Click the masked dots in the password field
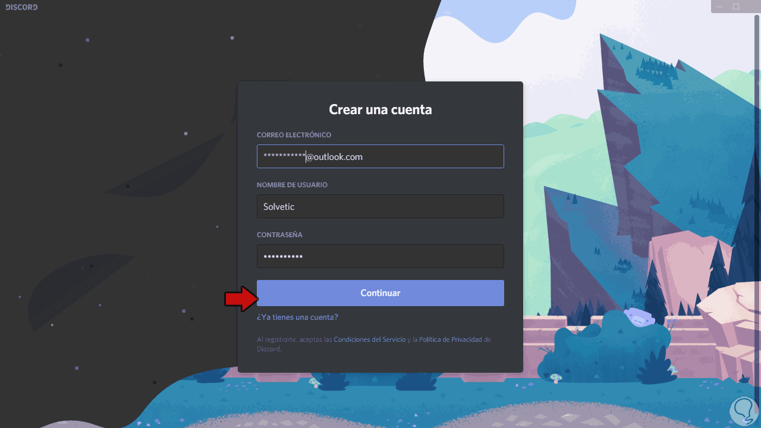This screenshot has width=761, height=428. pos(283,256)
